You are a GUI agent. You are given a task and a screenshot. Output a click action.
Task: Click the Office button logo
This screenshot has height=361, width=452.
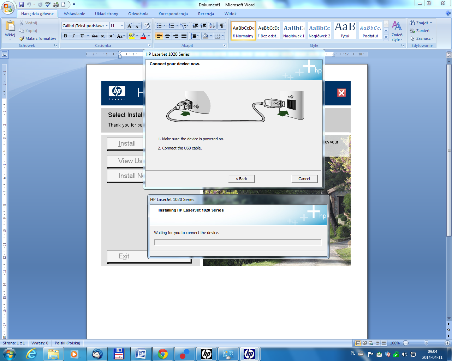pyautogui.click(x=7, y=7)
